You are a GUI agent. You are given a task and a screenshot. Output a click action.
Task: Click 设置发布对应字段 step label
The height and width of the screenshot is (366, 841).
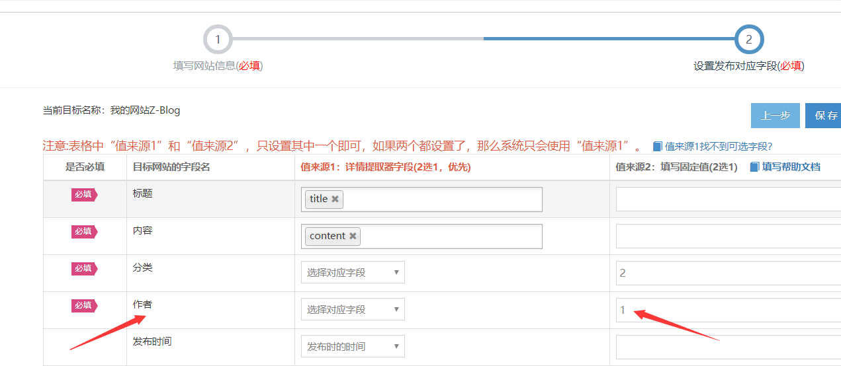pos(749,66)
